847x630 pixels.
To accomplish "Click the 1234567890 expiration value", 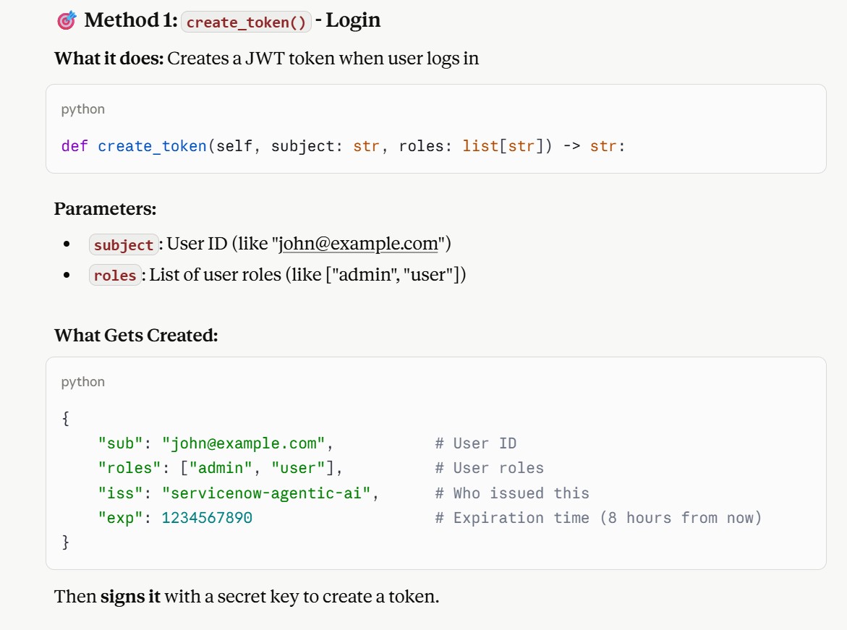I will 207,518.
